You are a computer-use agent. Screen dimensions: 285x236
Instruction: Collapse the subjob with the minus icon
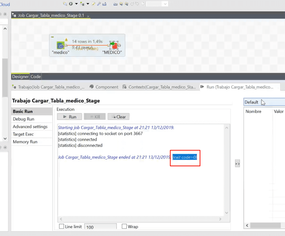click(52, 37)
